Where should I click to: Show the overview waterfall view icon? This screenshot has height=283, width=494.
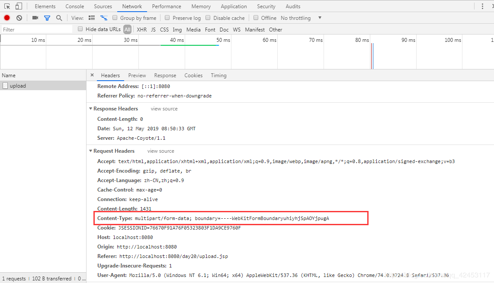[104, 18]
